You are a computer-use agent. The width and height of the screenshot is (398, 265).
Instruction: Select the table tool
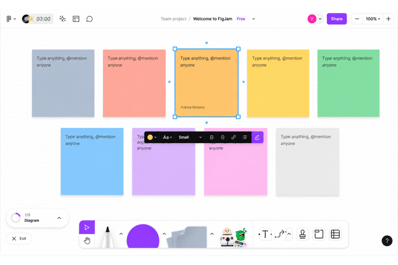point(335,234)
